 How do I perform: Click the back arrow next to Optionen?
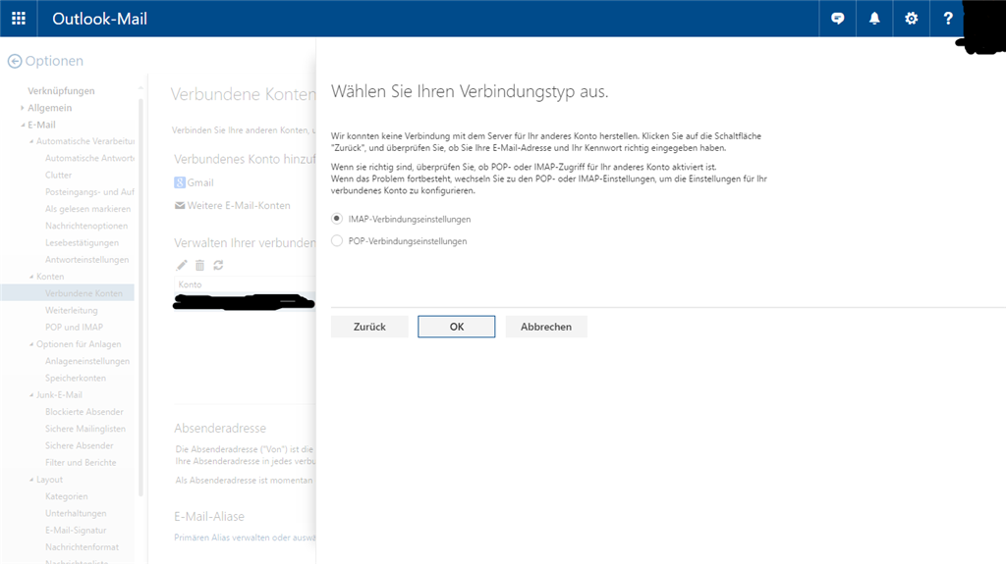click(x=15, y=61)
